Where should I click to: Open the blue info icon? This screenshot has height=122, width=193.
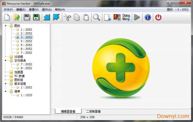pos(148,17)
